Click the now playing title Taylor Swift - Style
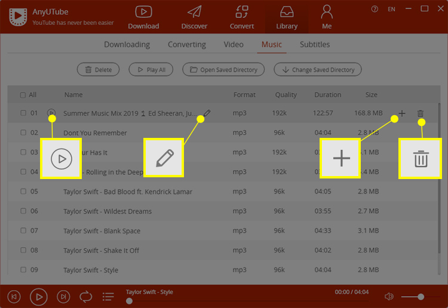 pos(149,292)
